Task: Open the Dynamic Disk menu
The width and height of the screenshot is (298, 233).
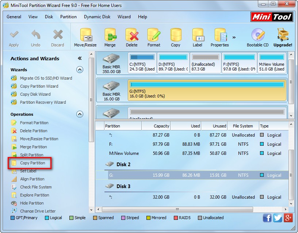Action: coord(97,17)
